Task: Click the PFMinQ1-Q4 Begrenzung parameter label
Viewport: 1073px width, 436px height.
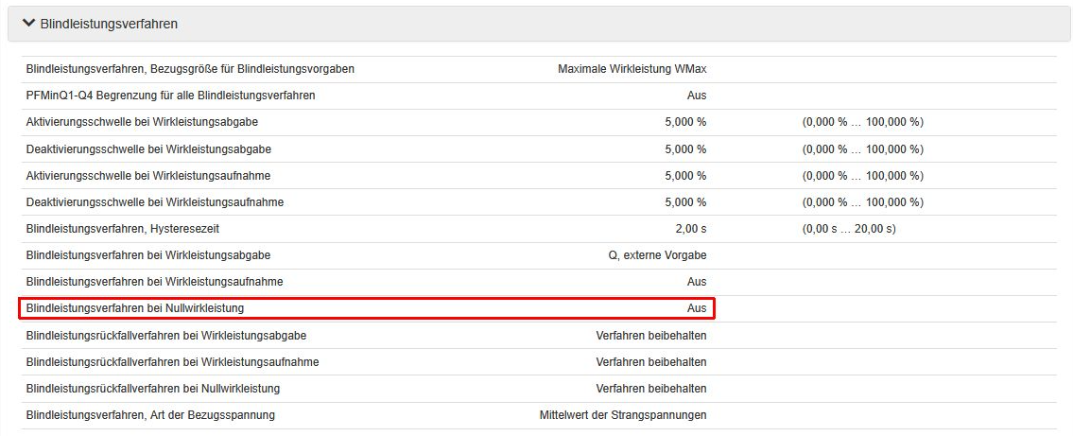Action: pos(170,96)
